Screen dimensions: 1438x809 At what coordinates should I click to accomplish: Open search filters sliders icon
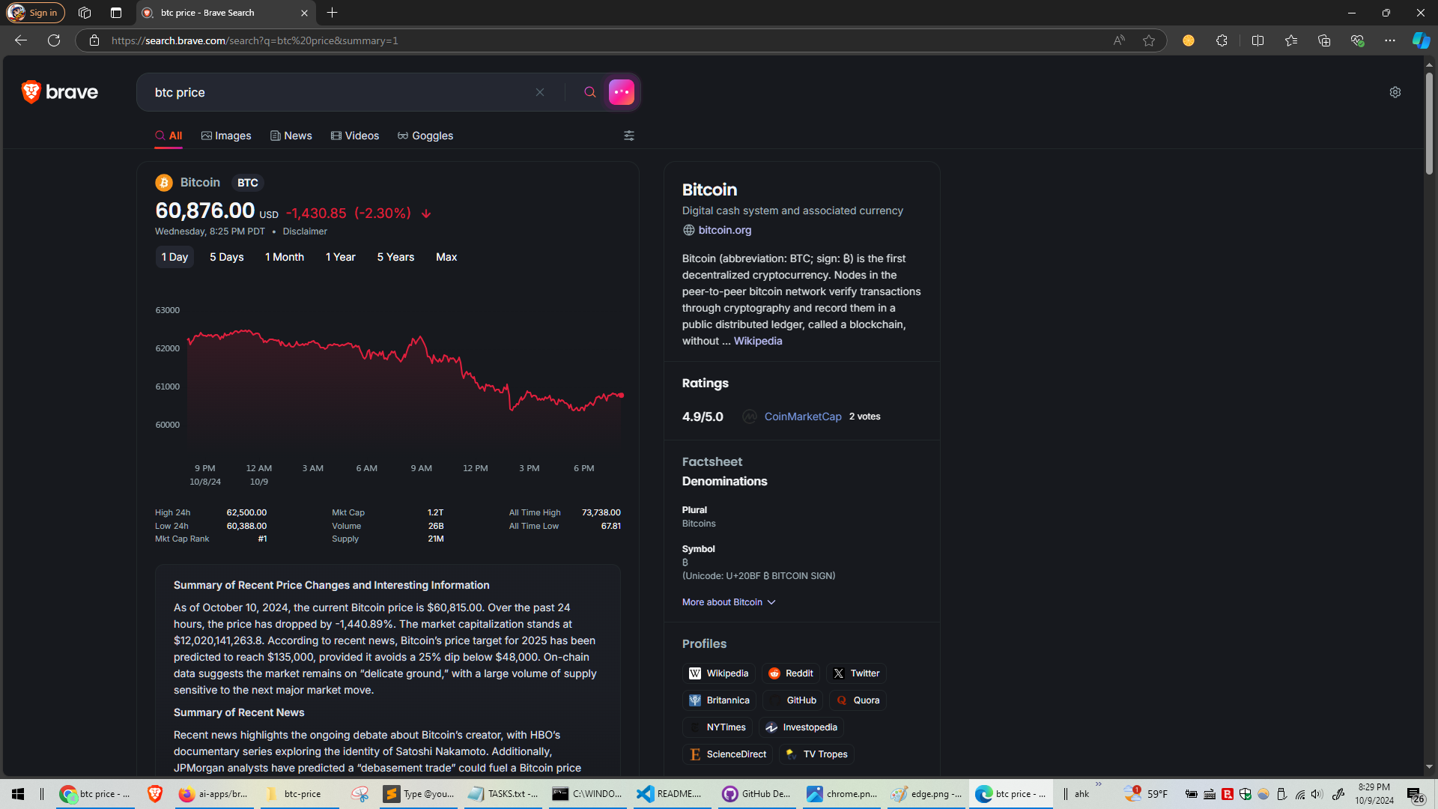pyautogui.click(x=629, y=136)
